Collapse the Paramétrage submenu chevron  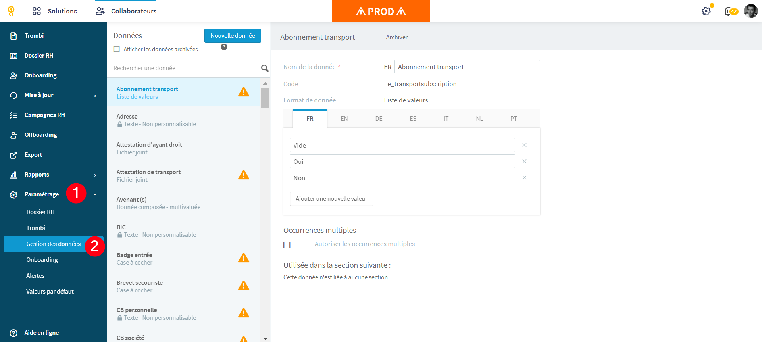click(x=95, y=194)
